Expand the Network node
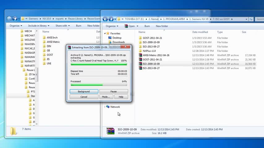 [105, 107]
